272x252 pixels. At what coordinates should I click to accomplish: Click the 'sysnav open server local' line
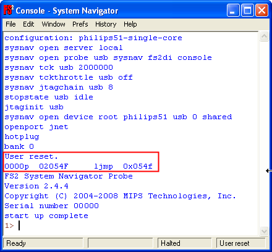pos(64,48)
